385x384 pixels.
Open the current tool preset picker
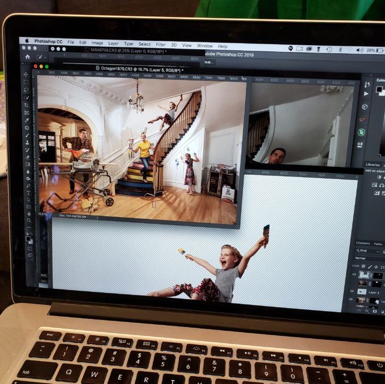[x=41, y=57]
